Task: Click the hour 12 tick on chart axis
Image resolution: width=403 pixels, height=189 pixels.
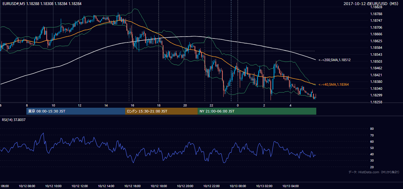Action: 79,105
